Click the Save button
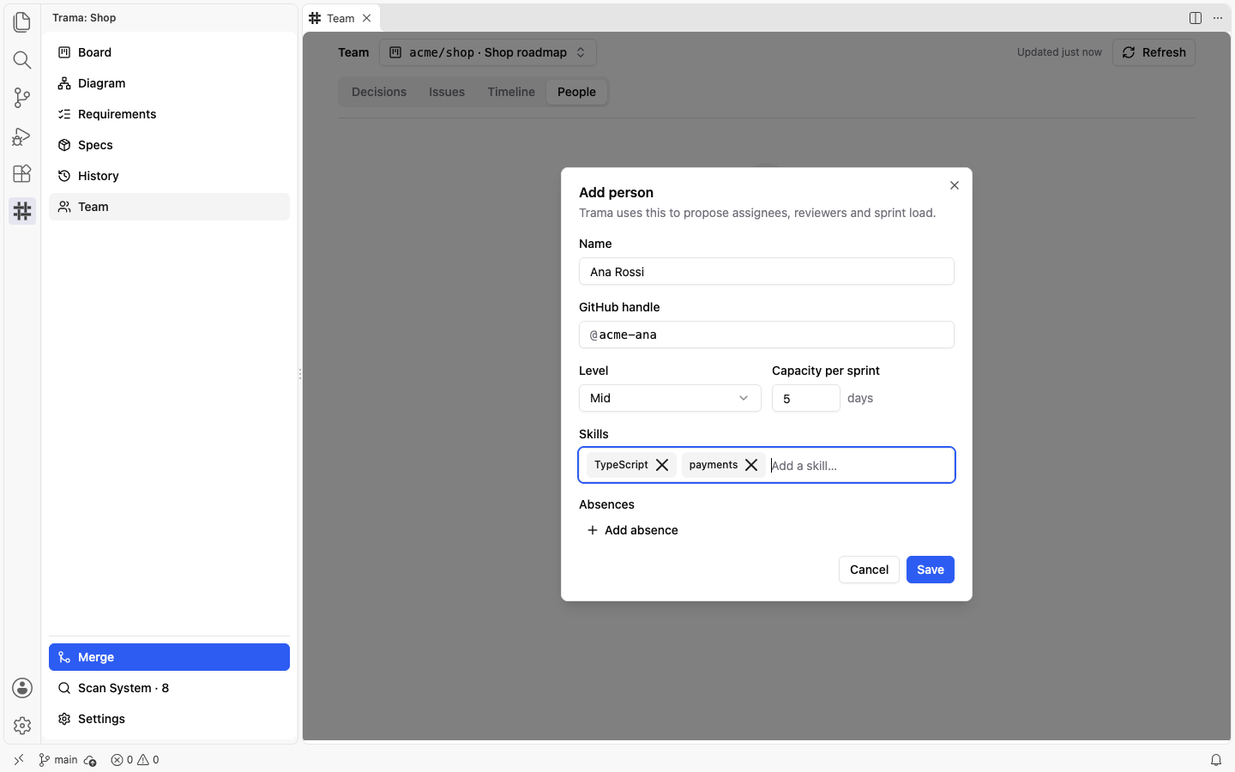 (931, 570)
